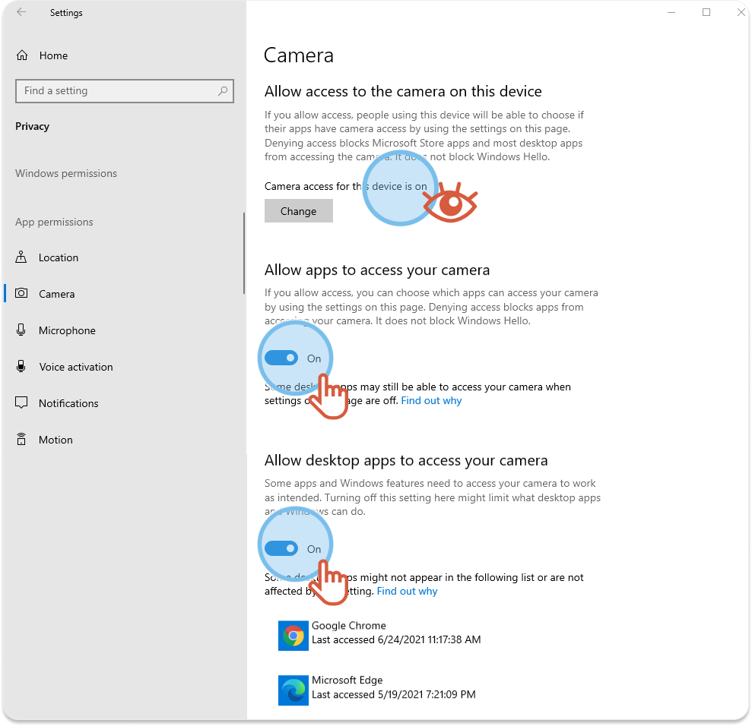Open first 'Find out why' link

431,400
